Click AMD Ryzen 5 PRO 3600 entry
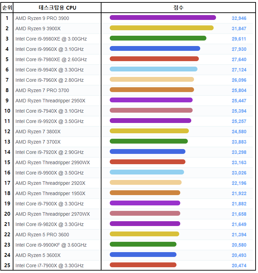This screenshot has width=258, height=273. (42, 235)
